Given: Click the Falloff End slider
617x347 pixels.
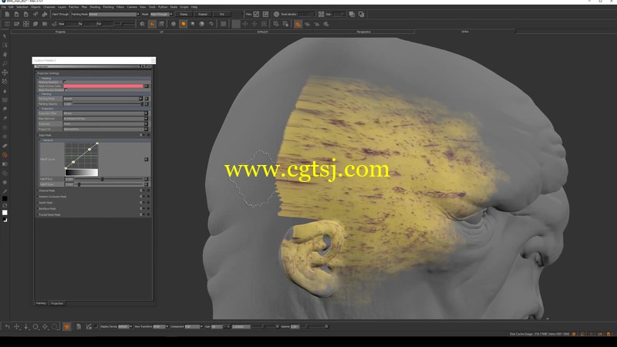Looking at the screenshot, I should 109,179.
